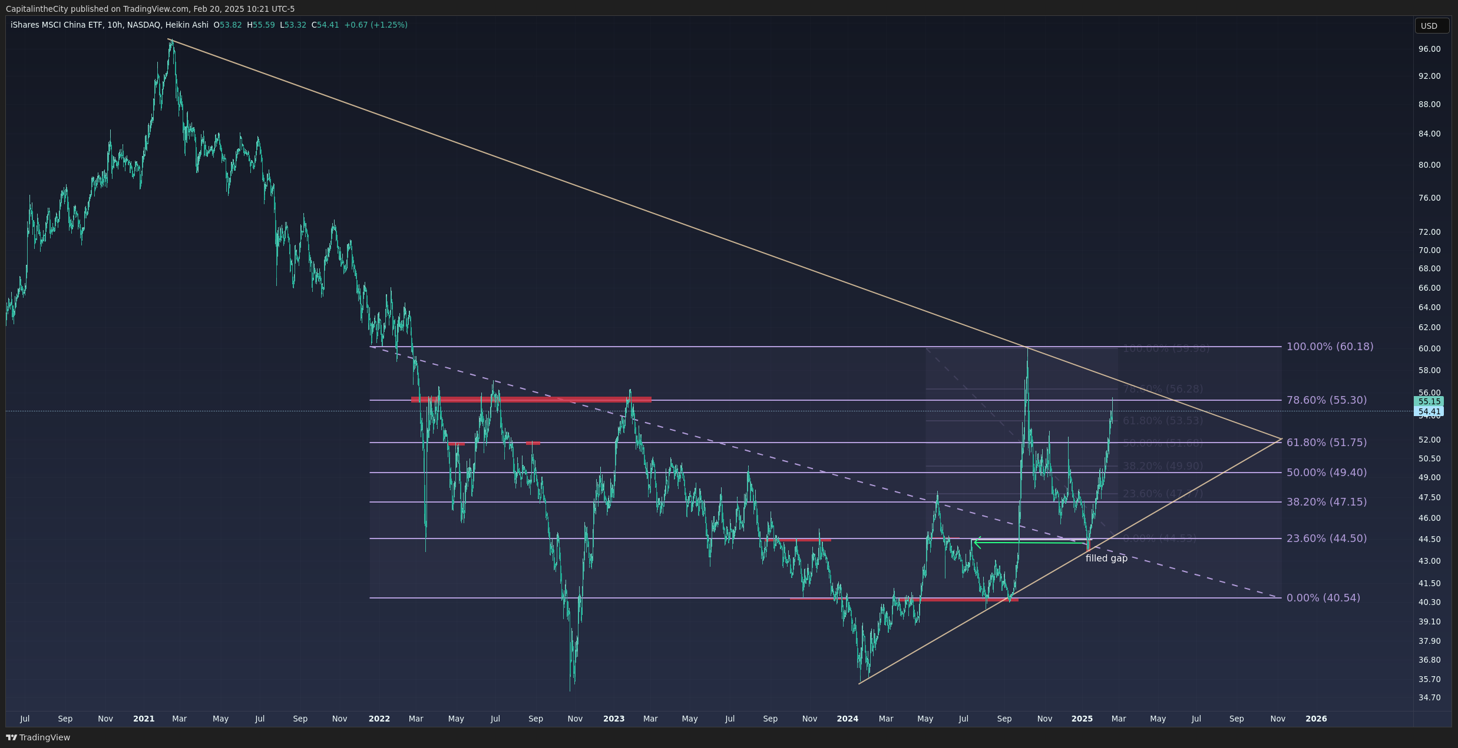This screenshot has width=1458, height=748.
Task: Select the 0.00% (40.54) Fibonacci label
Action: (x=1323, y=598)
